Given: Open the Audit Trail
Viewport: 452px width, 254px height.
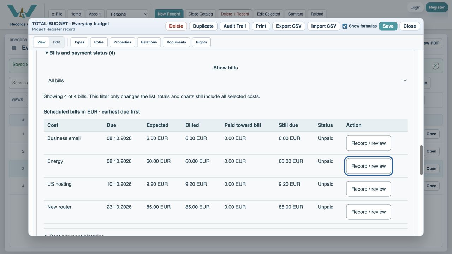Looking at the screenshot, I should (x=235, y=26).
